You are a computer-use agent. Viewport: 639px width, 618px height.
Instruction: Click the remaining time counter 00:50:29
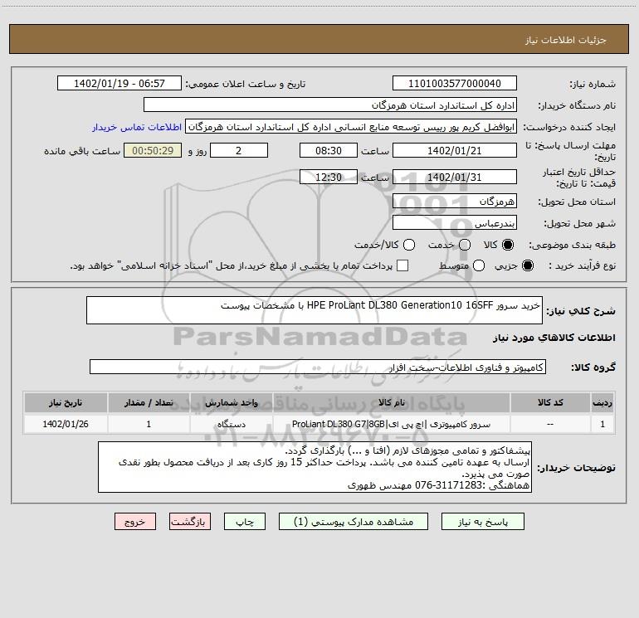pos(153,150)
